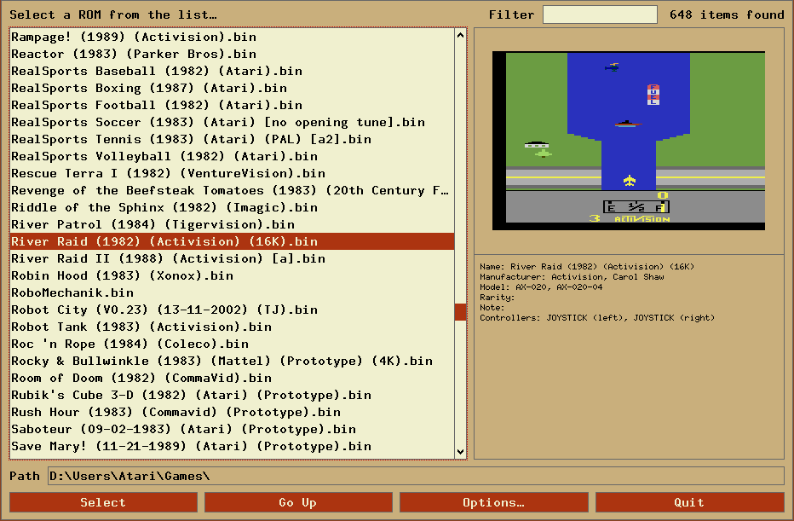The height and width of the screenshot is (521, 794).
Task: Click the Controllers: JOYSTICK info line
Action: coord(597,318)
